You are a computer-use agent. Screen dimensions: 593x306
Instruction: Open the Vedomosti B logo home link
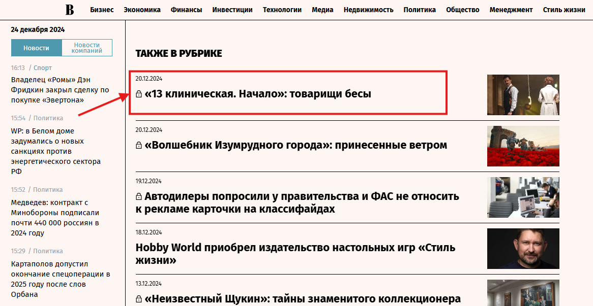point(70,10)
